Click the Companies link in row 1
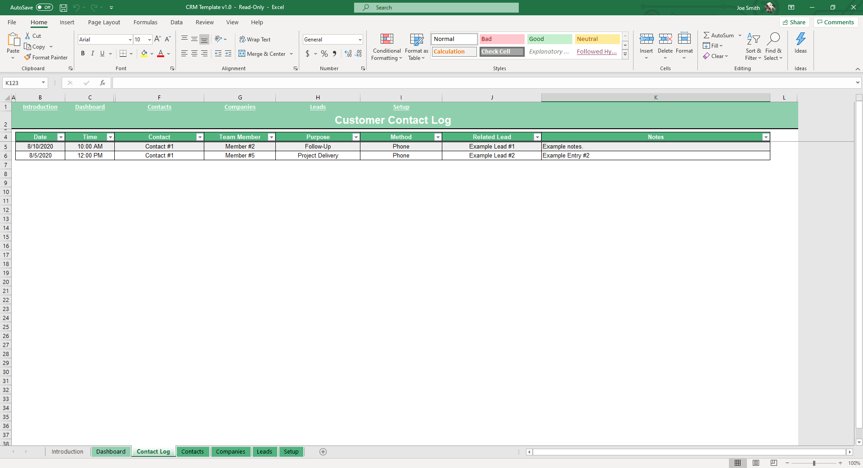Screen dimensions: 863x468 pyautogui.click(x=240, y=107)
